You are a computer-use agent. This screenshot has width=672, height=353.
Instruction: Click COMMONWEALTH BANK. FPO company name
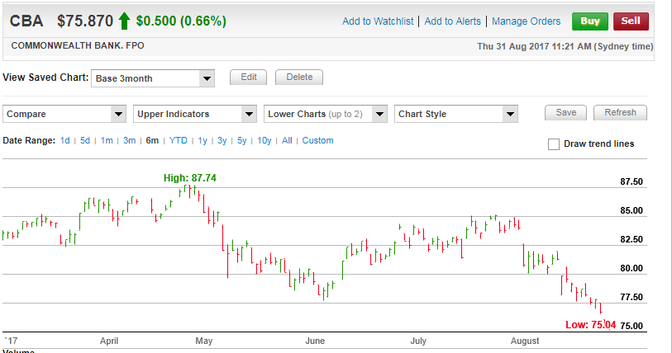78,46
